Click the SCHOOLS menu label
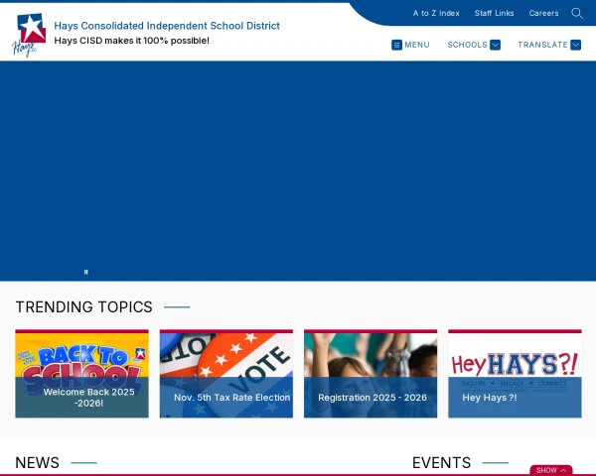The height and width of the screenshot is (476, 596). [467, 45]
